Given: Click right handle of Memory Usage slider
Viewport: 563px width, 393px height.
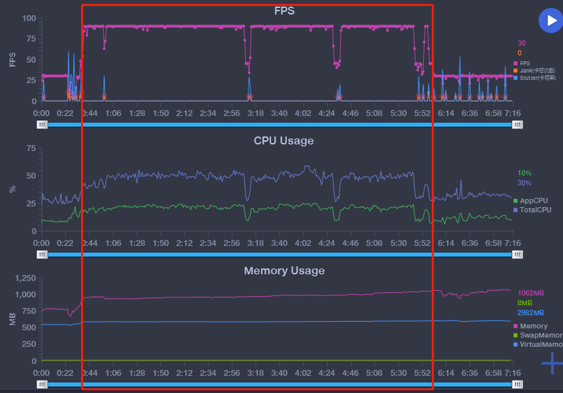Looking at the screenshot, I should click(517, 384).
